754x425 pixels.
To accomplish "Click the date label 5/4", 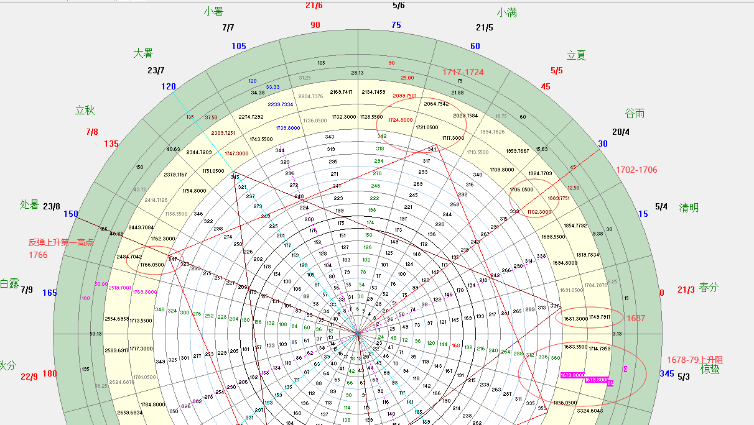I will pyautogui.click(x=662, y=207).
